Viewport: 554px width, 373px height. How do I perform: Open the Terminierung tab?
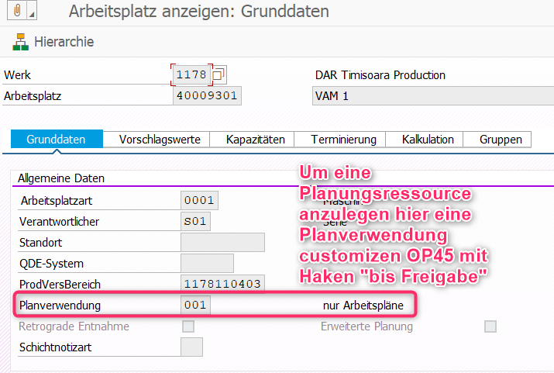coord(343,140)
